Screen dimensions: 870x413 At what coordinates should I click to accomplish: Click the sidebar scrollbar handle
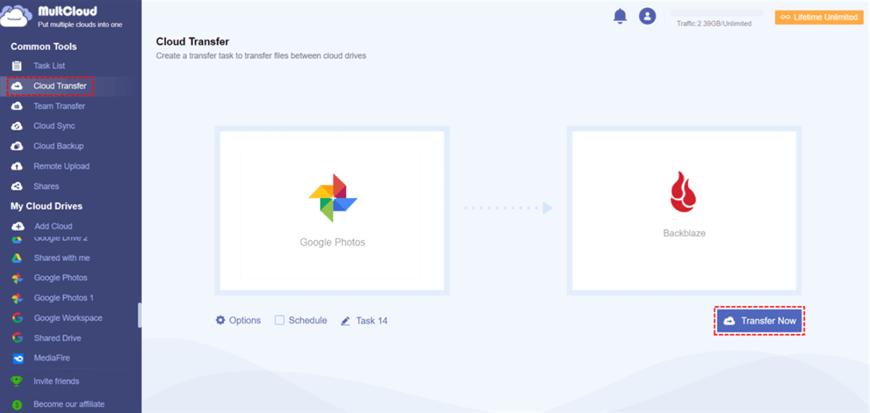[139, 315]
